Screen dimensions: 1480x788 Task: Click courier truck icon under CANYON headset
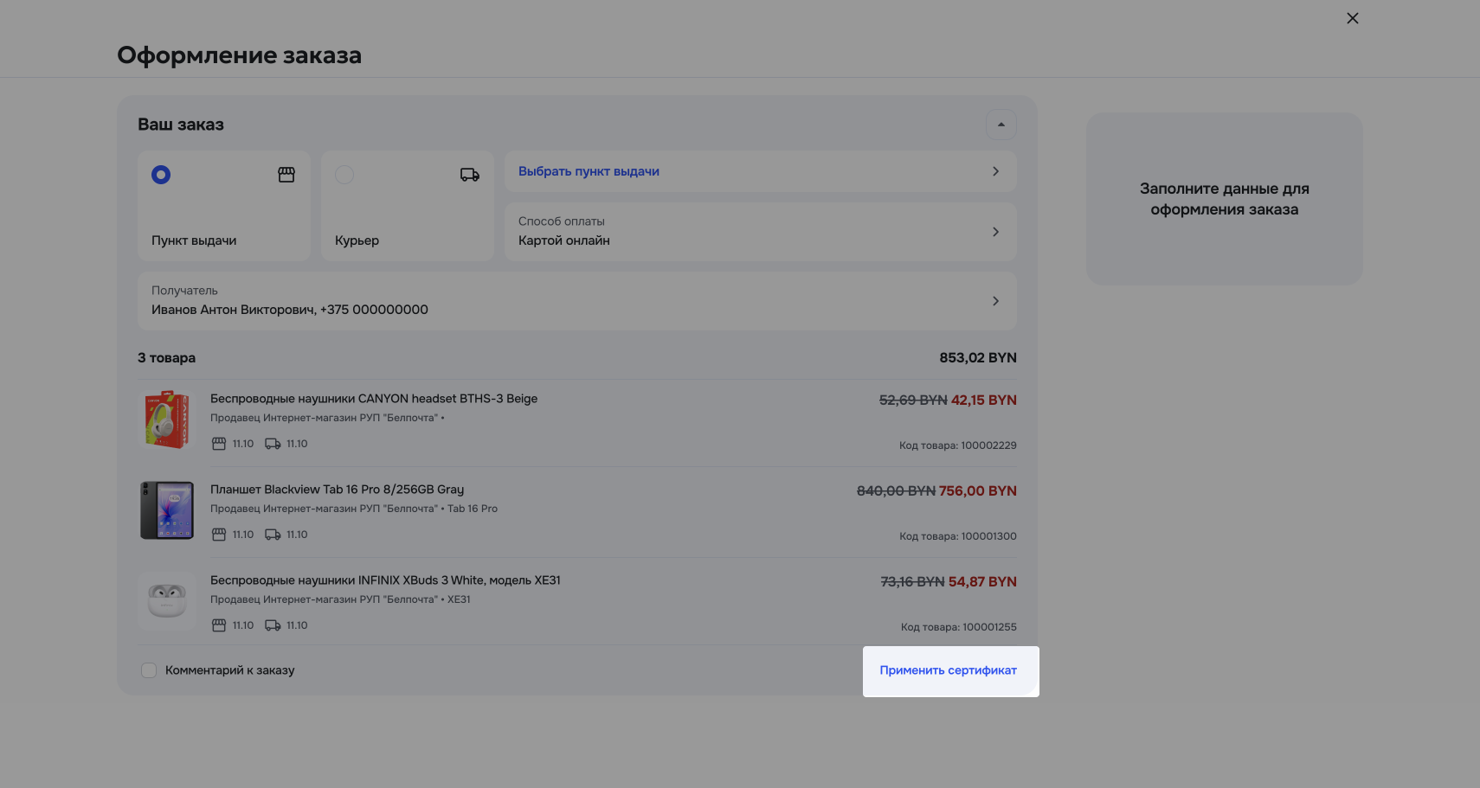pos(273,444)
